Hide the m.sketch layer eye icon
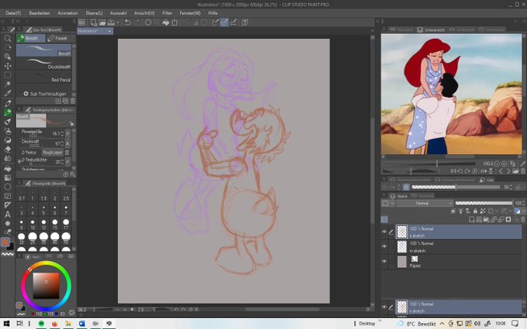The image size is (527, 329). [384, 246]
